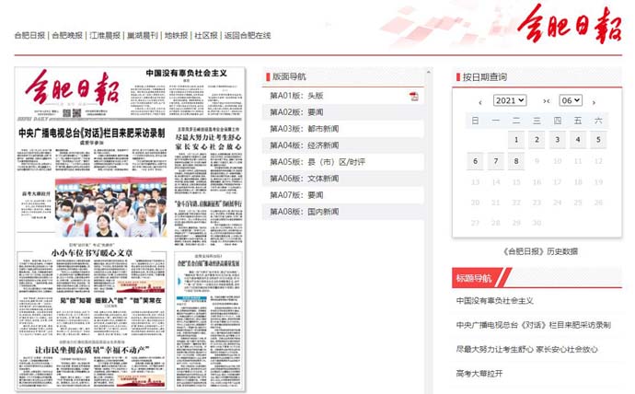Open the month dropdown showing 06
The height and width of the screenshot is (394, 635).
point(571,100)
